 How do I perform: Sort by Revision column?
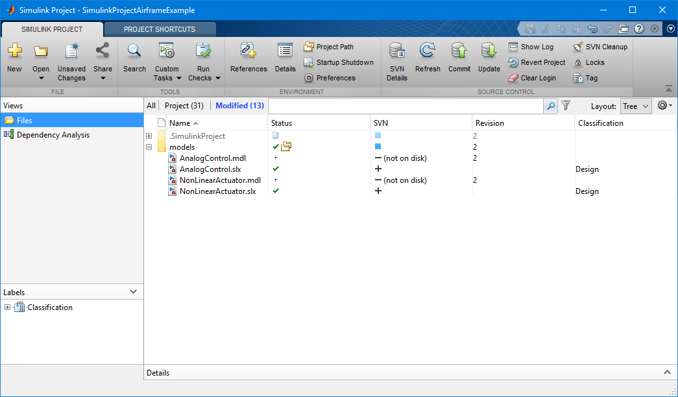click(523, 123)
